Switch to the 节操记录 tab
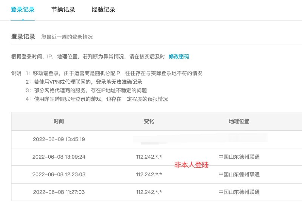This screenshot has width=302, height=214. [x=63, y=10]
